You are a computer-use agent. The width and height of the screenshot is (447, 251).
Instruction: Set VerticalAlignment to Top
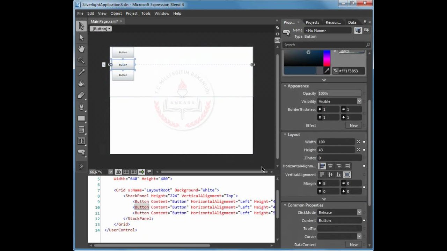322,175
